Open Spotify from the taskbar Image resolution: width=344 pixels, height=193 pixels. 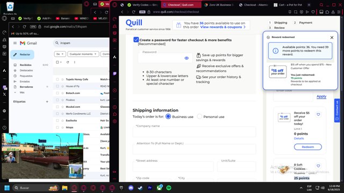(x=169, y=188)
